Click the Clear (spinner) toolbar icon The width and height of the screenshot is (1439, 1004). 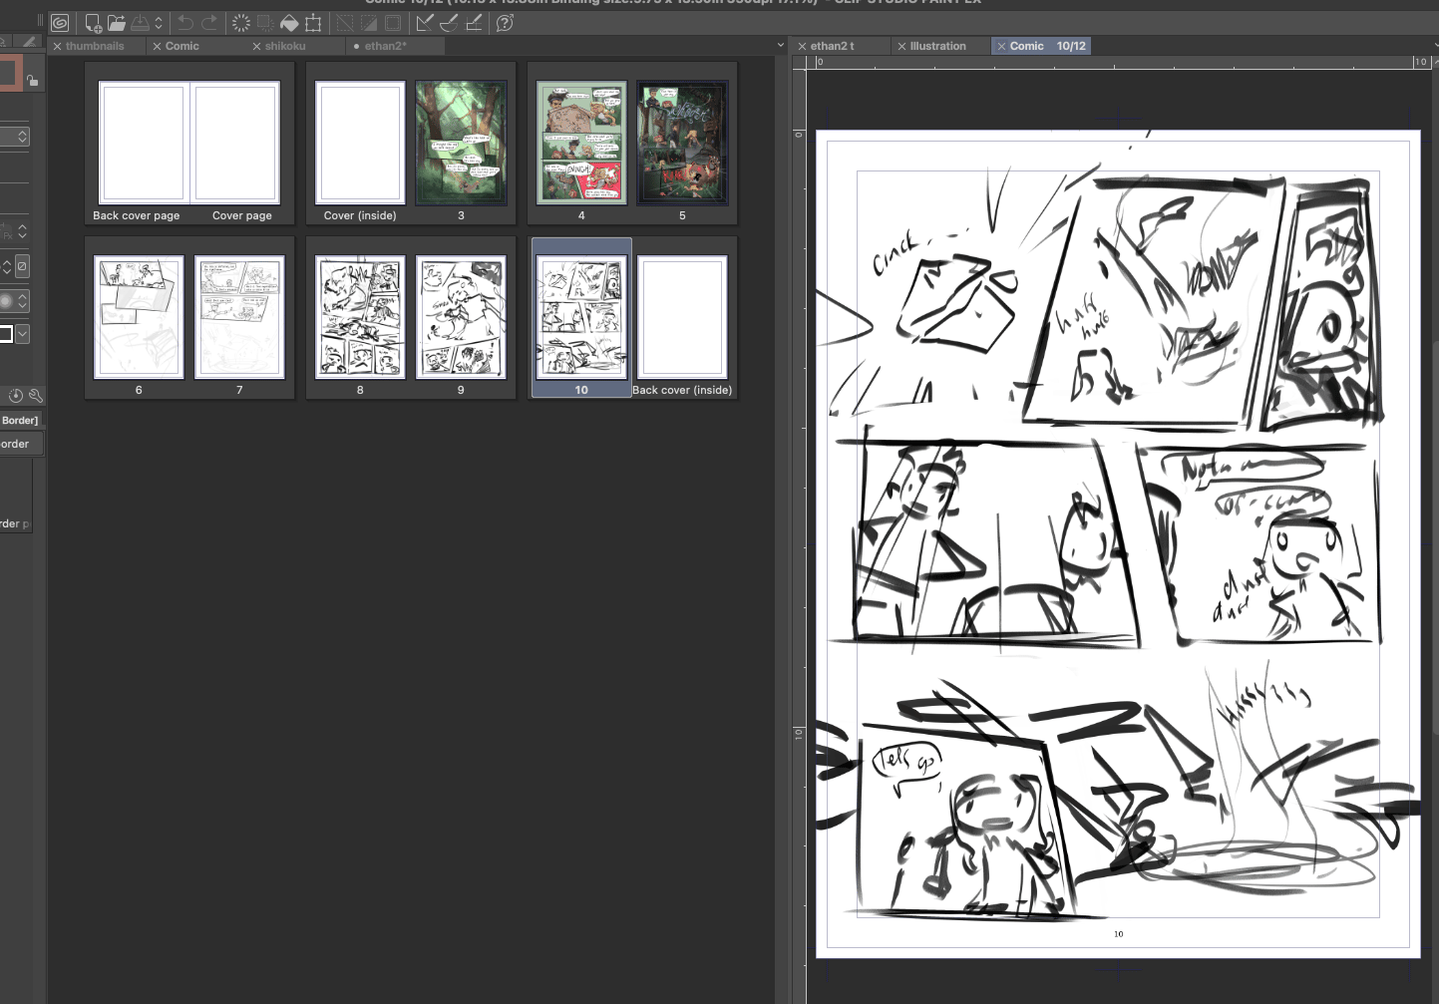tap(240, 23)
